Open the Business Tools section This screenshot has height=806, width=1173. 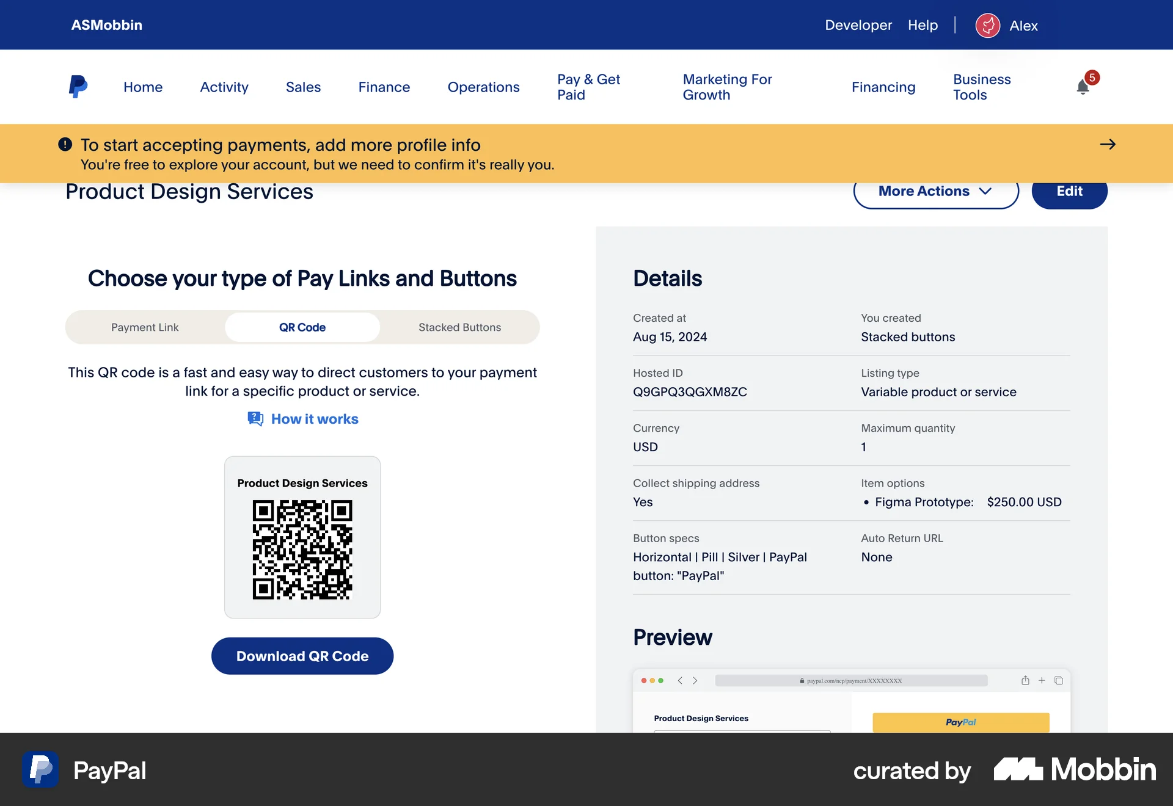981,87
